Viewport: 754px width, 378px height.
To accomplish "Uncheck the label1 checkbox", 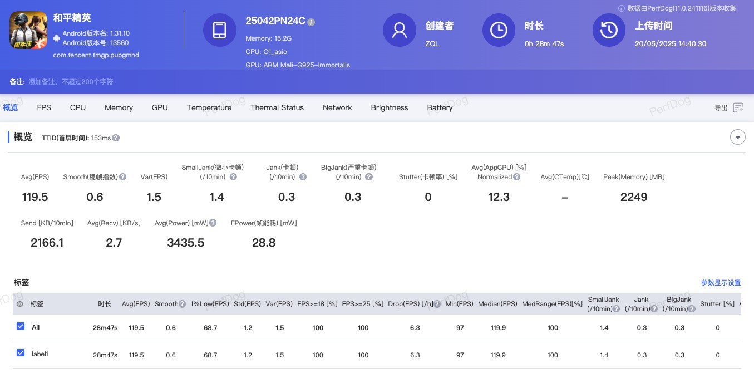I will tap(21, 353).
